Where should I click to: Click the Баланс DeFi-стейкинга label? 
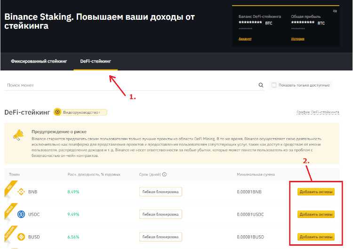[260, 16]
